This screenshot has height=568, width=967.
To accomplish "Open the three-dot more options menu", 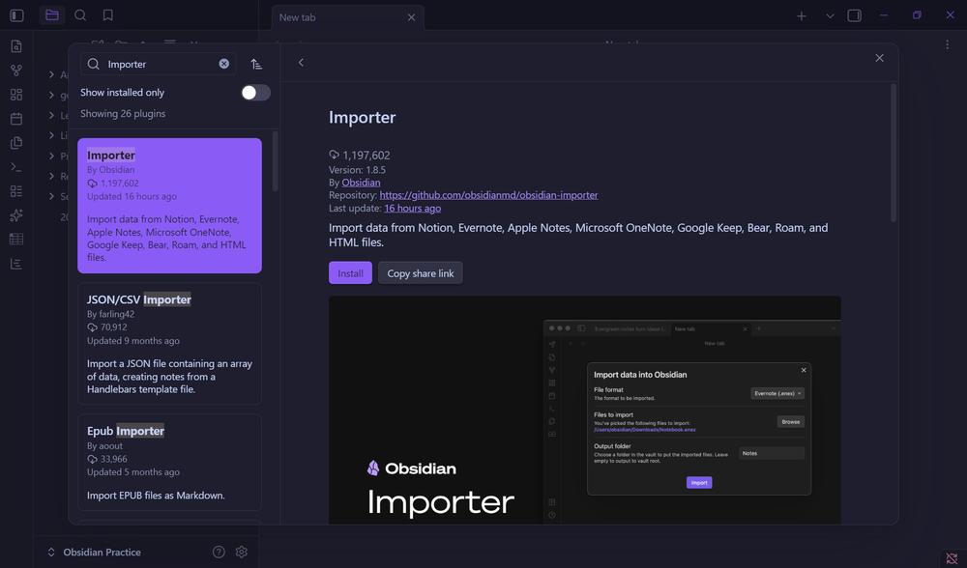I will click(948, 44).
